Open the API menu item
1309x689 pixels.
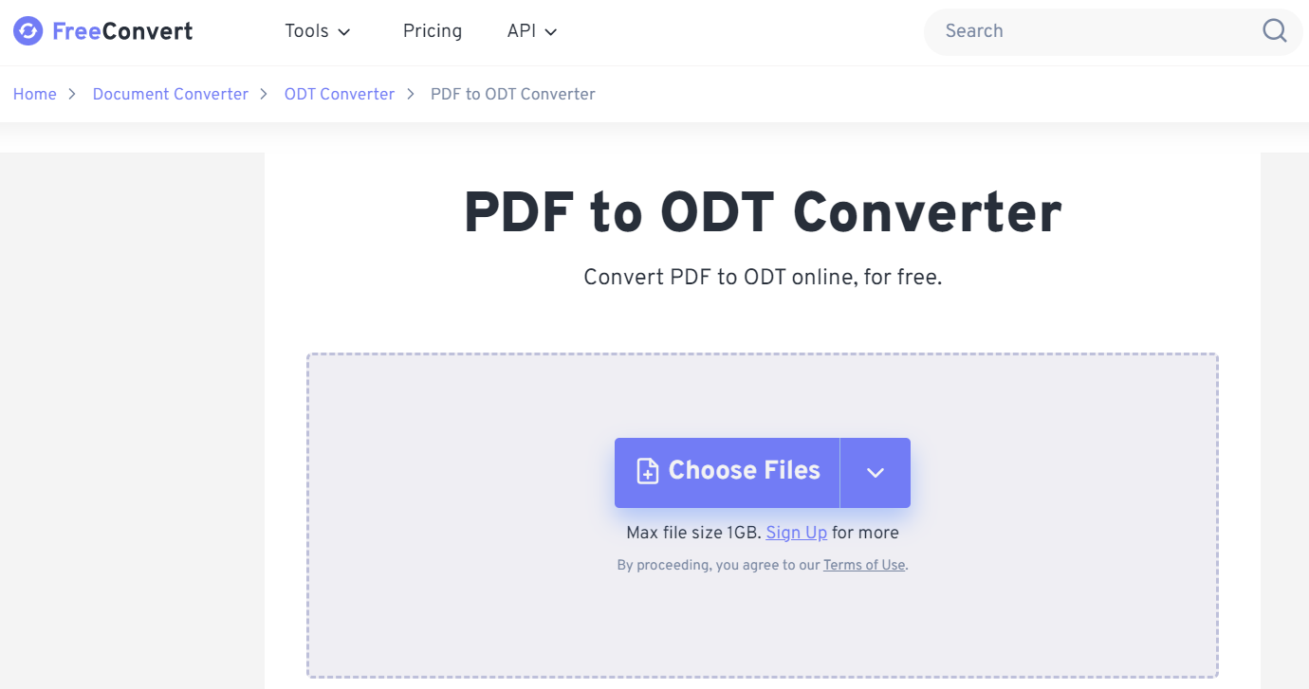520,30
